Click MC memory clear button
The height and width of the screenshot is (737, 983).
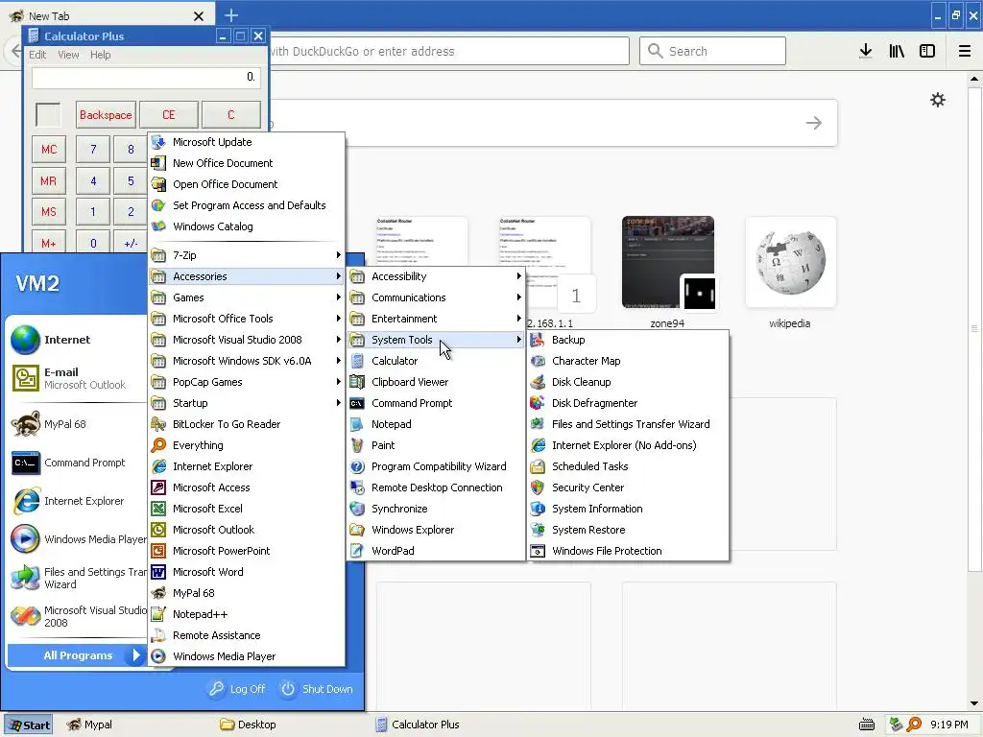coord(49,149)
